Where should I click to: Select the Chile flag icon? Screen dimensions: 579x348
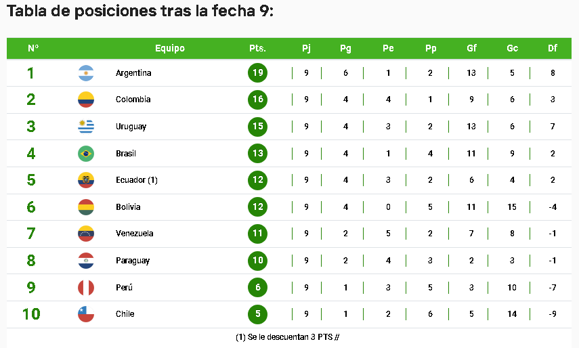86,314
